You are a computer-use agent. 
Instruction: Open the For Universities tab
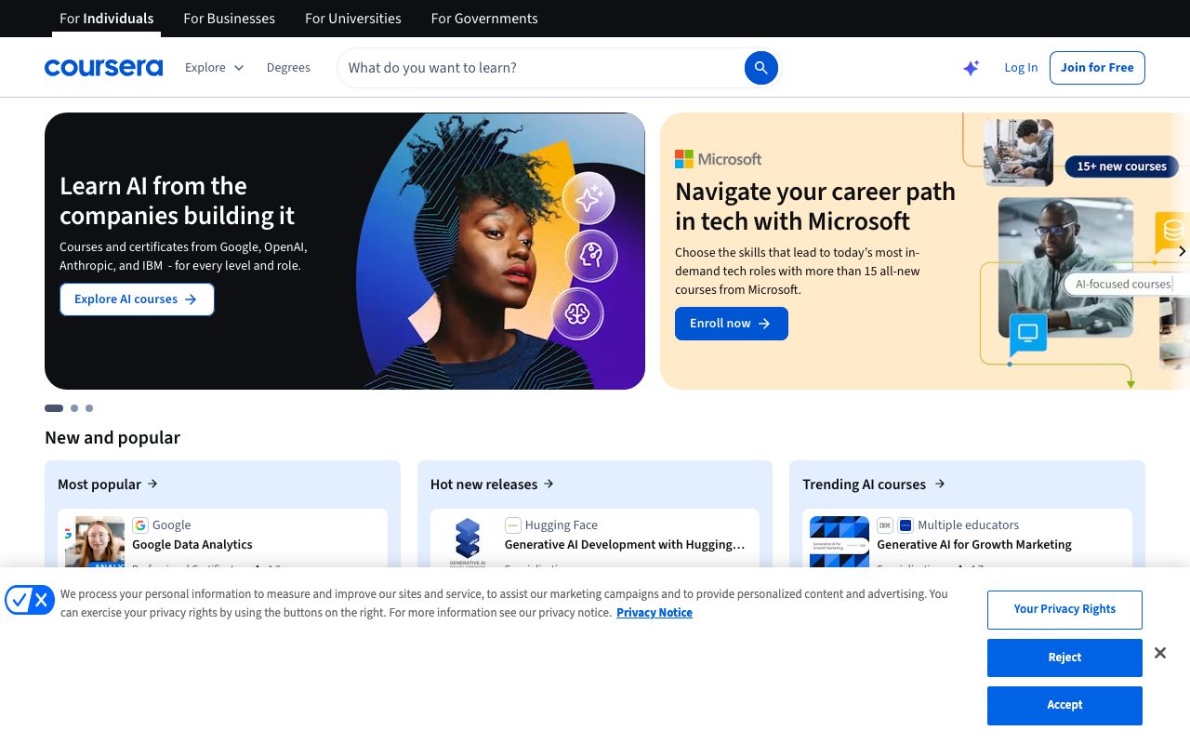(x=353, y=19)
